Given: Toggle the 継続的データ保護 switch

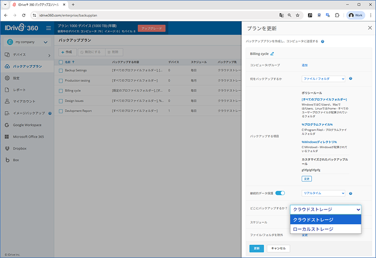Looking at the screenshot, I should coord(280,193).
